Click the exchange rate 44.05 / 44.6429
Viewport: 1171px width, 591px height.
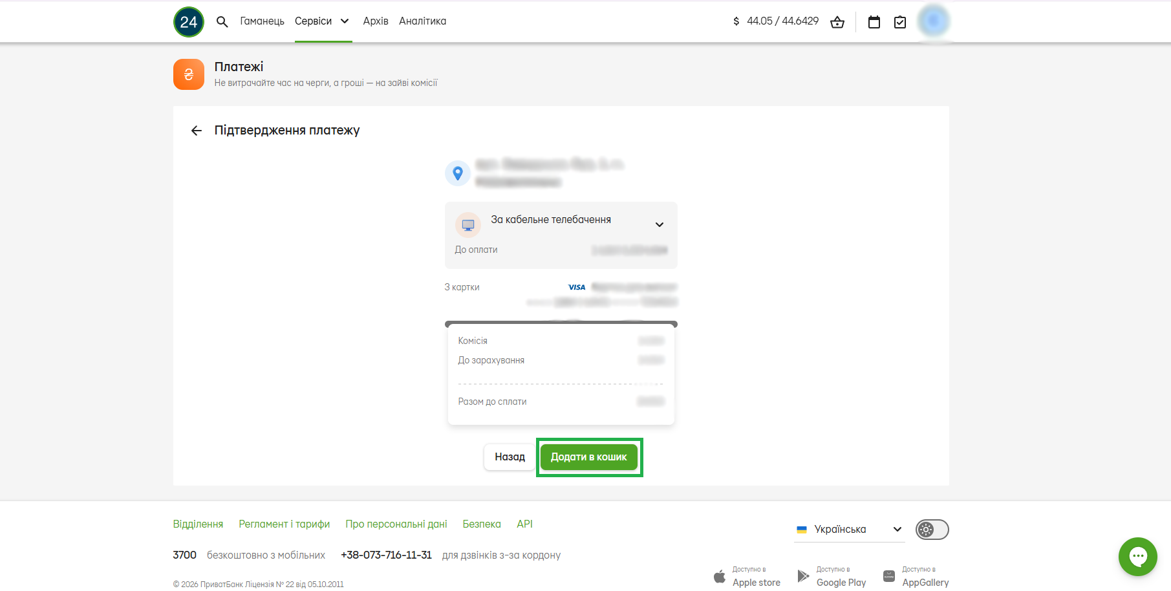pyautogui.click(x=782, y=21)
